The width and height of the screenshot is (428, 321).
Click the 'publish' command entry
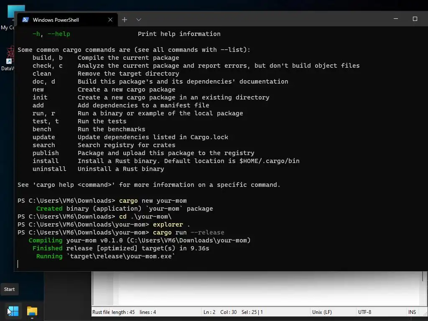[x=46, y=153]
